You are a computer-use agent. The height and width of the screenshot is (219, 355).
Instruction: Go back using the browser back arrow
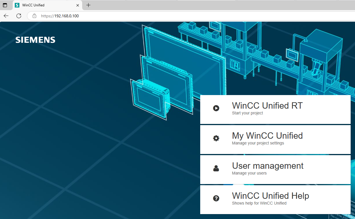[6, 16]
